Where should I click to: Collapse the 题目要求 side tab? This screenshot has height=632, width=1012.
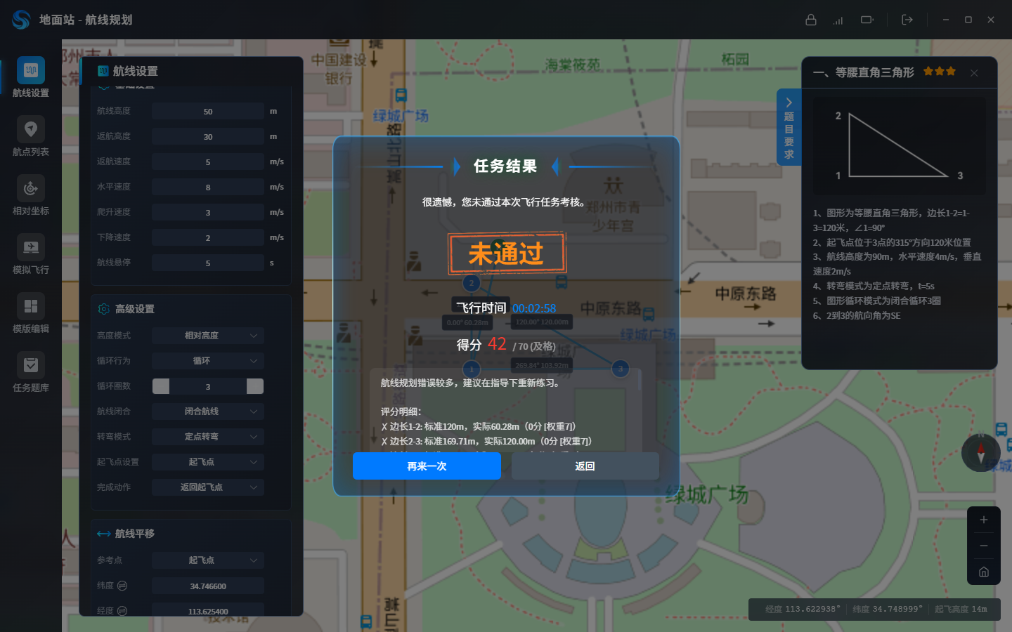789,127
